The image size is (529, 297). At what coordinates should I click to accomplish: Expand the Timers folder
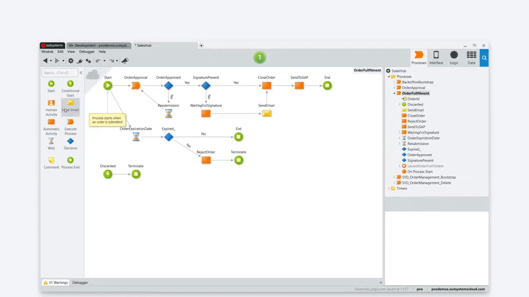point(389,189)
